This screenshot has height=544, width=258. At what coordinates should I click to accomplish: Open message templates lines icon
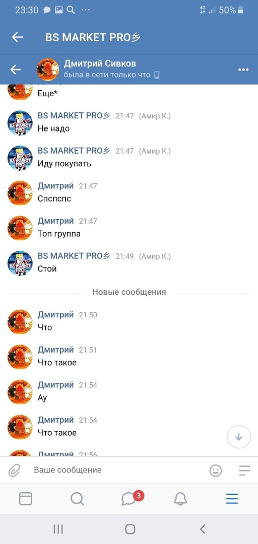(245, 470)
